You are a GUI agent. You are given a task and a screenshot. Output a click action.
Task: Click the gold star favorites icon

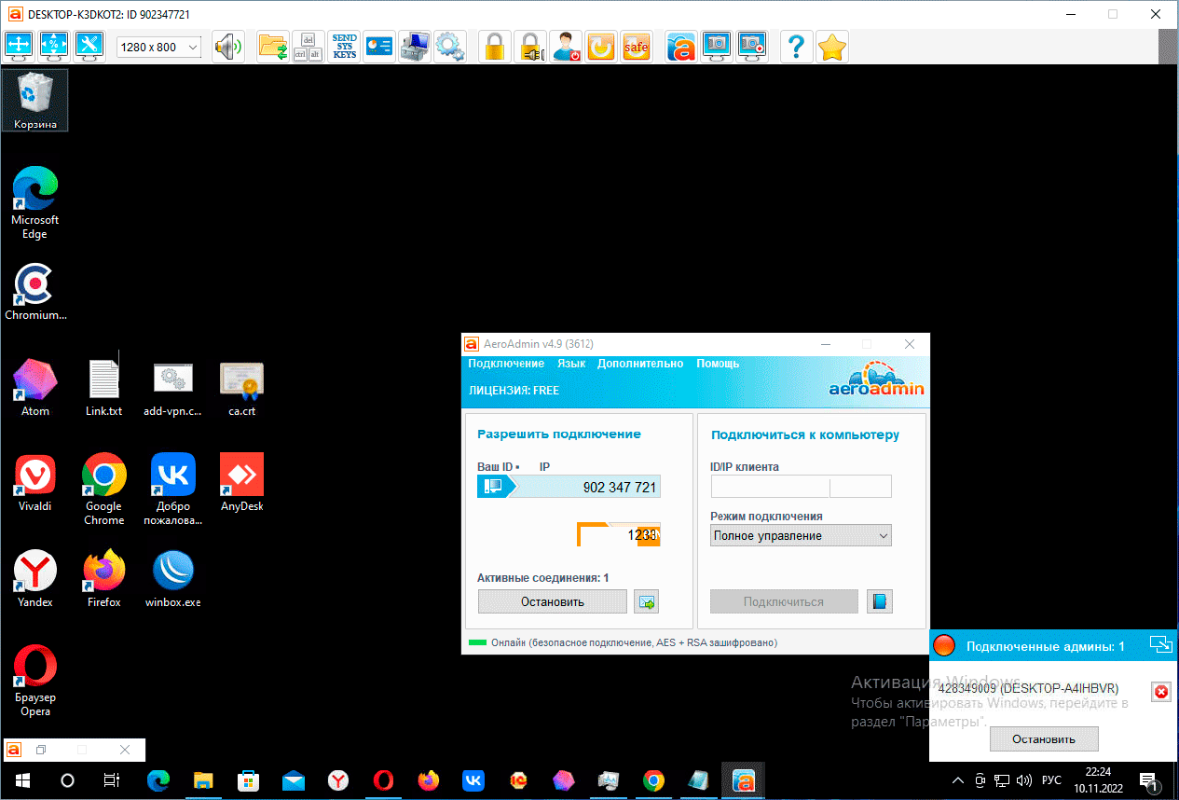[x=832, y=47]
